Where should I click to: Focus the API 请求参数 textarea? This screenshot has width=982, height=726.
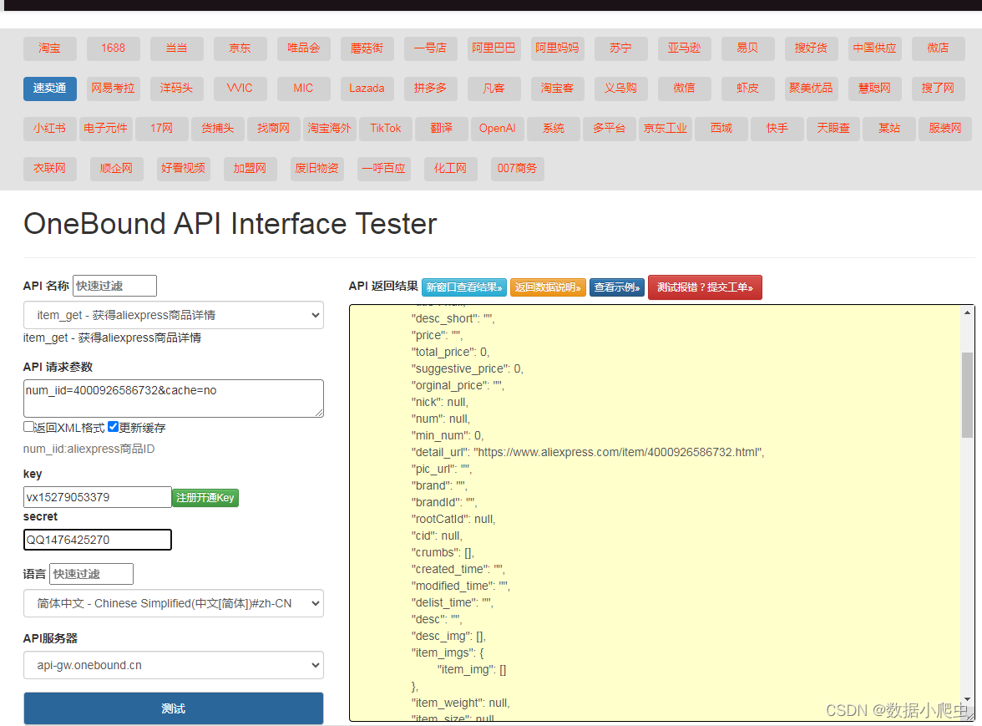(x=174, y=399)
